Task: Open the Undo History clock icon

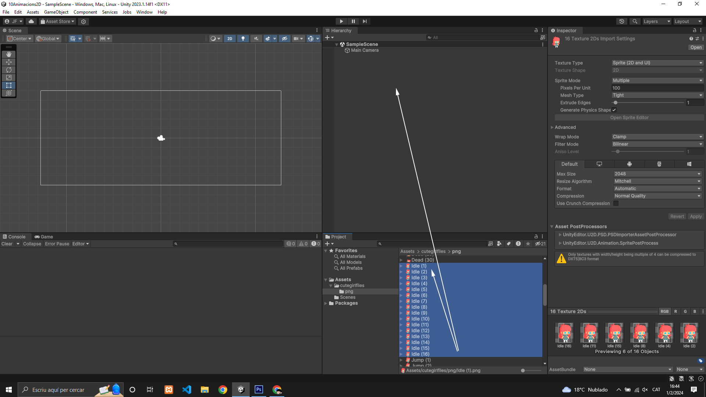Action: [x=622, y=21]
